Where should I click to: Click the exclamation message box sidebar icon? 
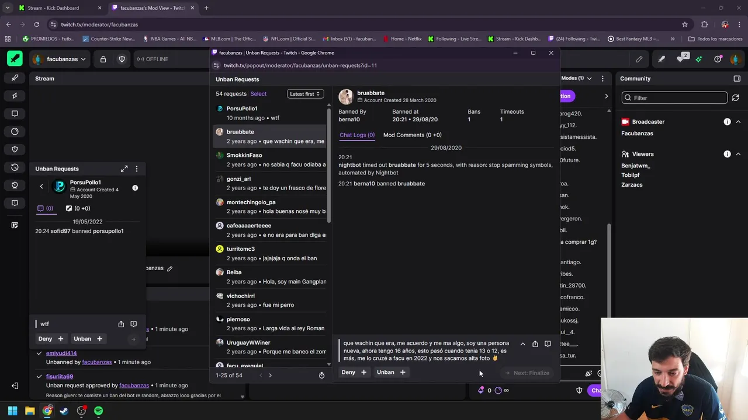15,203
